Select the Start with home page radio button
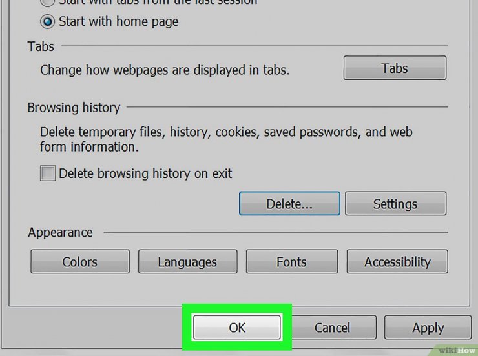Image resolution: width=478 pixels, height=356 pixels. tap(48, 21)
